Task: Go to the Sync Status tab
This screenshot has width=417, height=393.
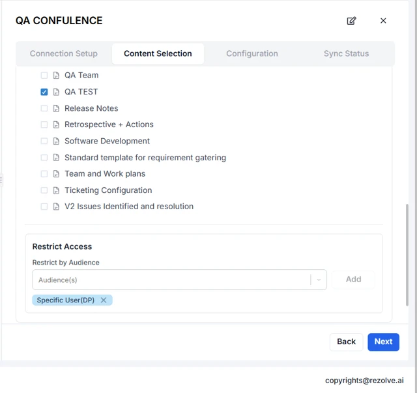Action: pos(346,53)
